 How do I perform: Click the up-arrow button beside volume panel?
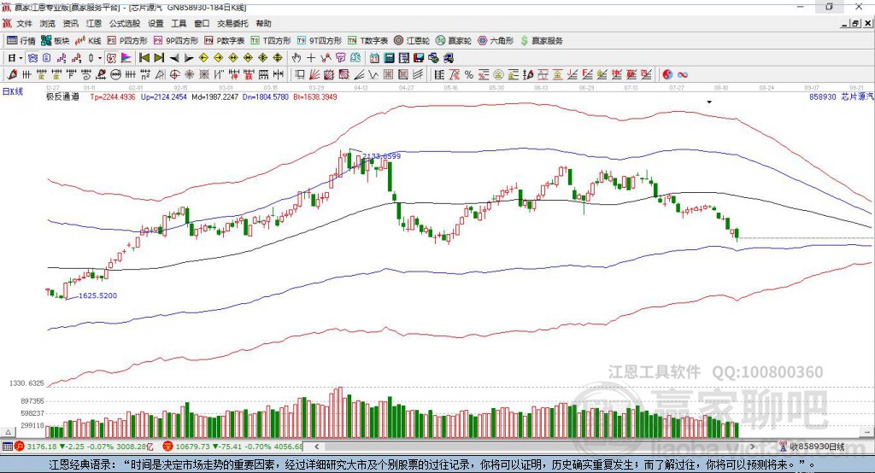point(8,432)
